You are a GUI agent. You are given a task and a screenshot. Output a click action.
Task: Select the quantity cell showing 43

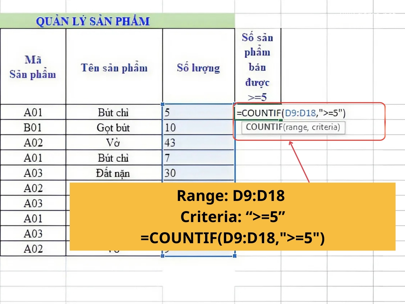198,142
